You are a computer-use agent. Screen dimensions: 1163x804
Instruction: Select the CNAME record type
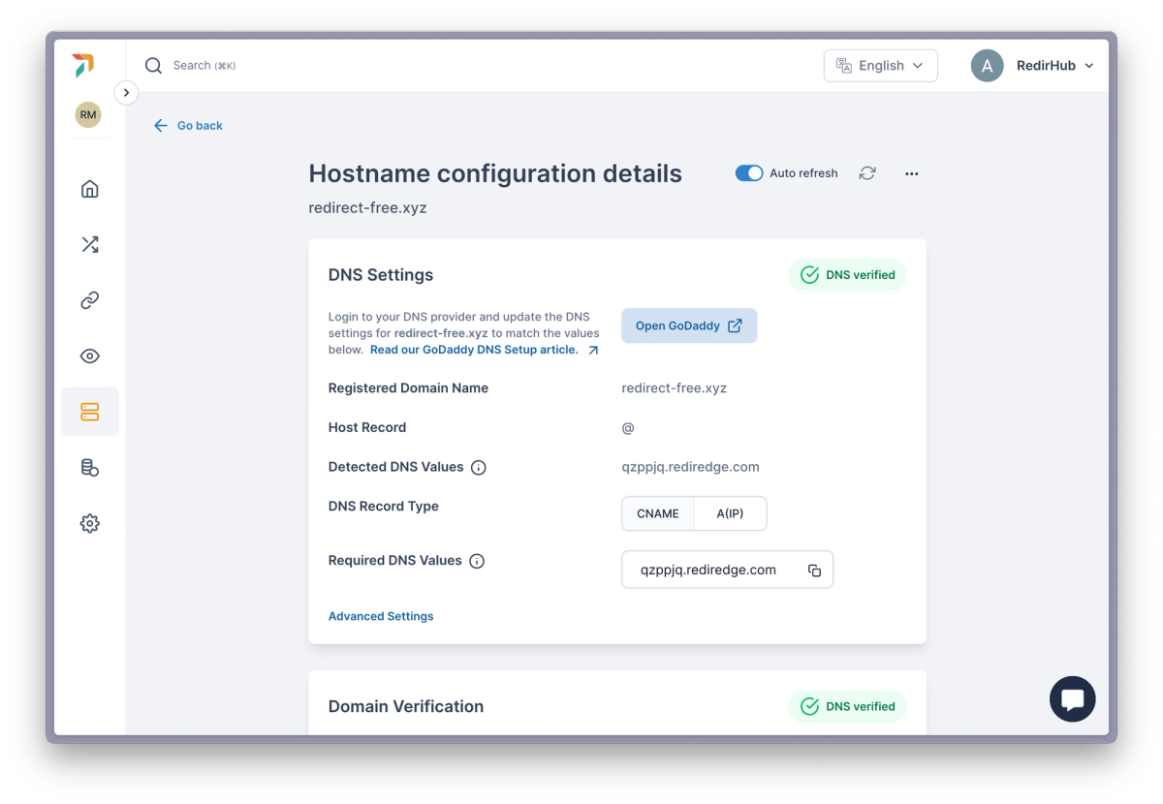(x=657, y=513)
